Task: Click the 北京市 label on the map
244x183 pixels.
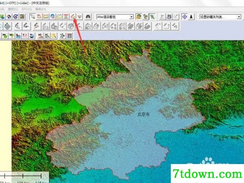Action: click(143, 114)
